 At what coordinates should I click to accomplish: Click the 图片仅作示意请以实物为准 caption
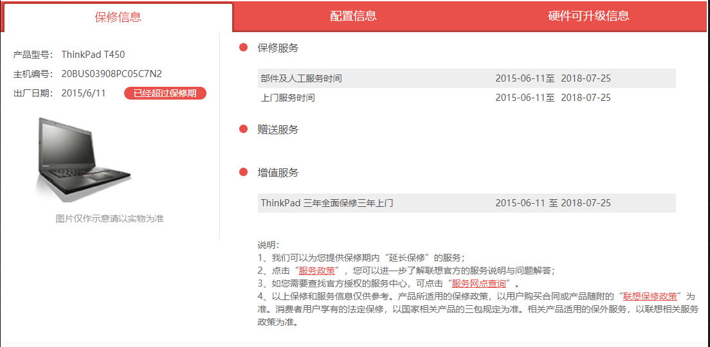(109, 218)
